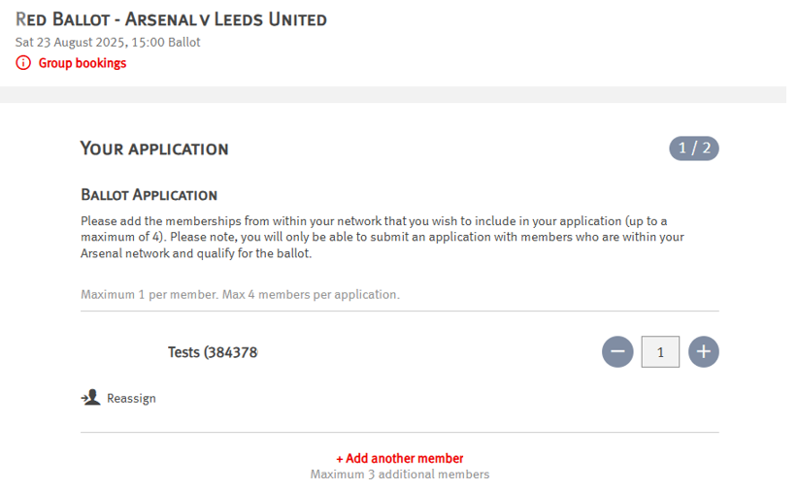This screenshot has height=491, width=798.
Task: Click the quantity field showing 1
Action: 660,351
